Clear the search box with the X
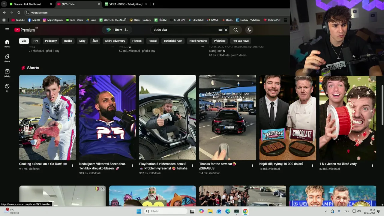Image resolution: width=384 pixels, height=216 pixels. coord(226,30)
